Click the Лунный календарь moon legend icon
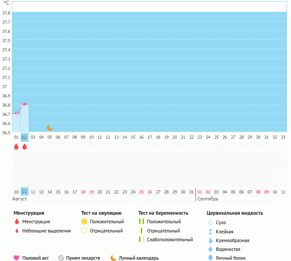The height and width of the screenshot is (261, 291). [114, 258]
